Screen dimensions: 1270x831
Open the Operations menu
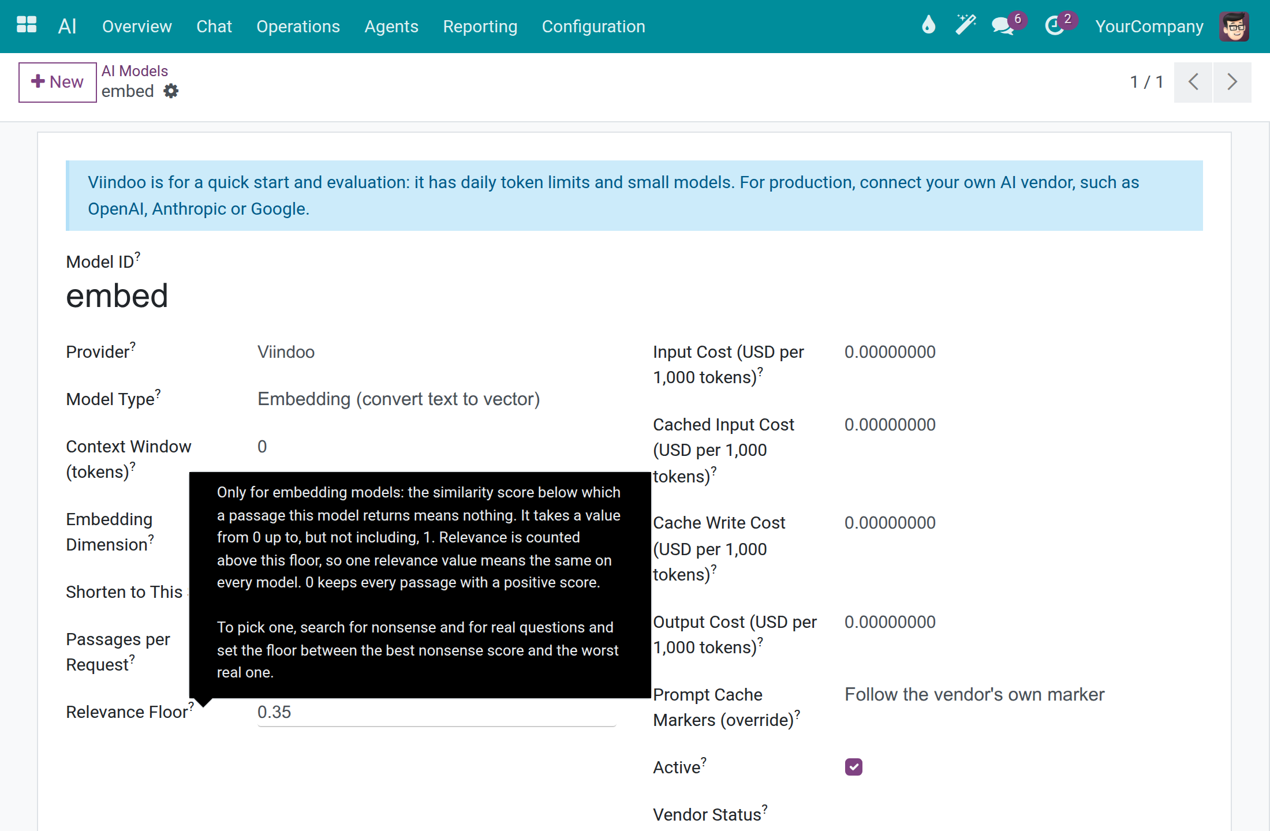298,27
